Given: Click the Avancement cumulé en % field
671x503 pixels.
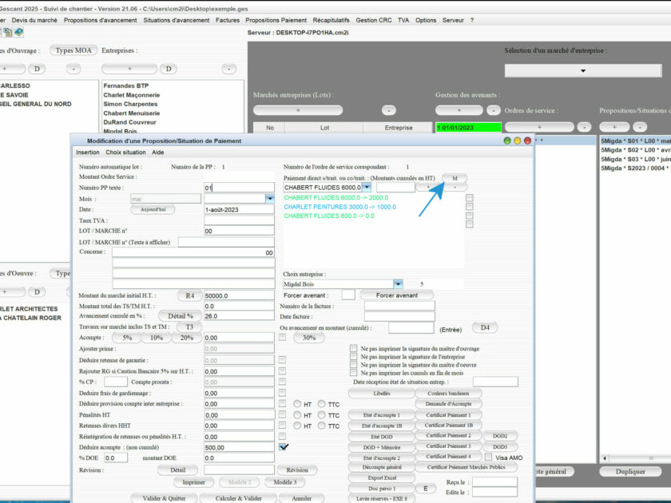Looking at the screenshot, I should 239,316.
